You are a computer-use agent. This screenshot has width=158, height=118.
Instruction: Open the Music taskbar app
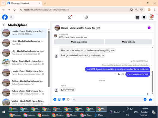pos(99,115)
